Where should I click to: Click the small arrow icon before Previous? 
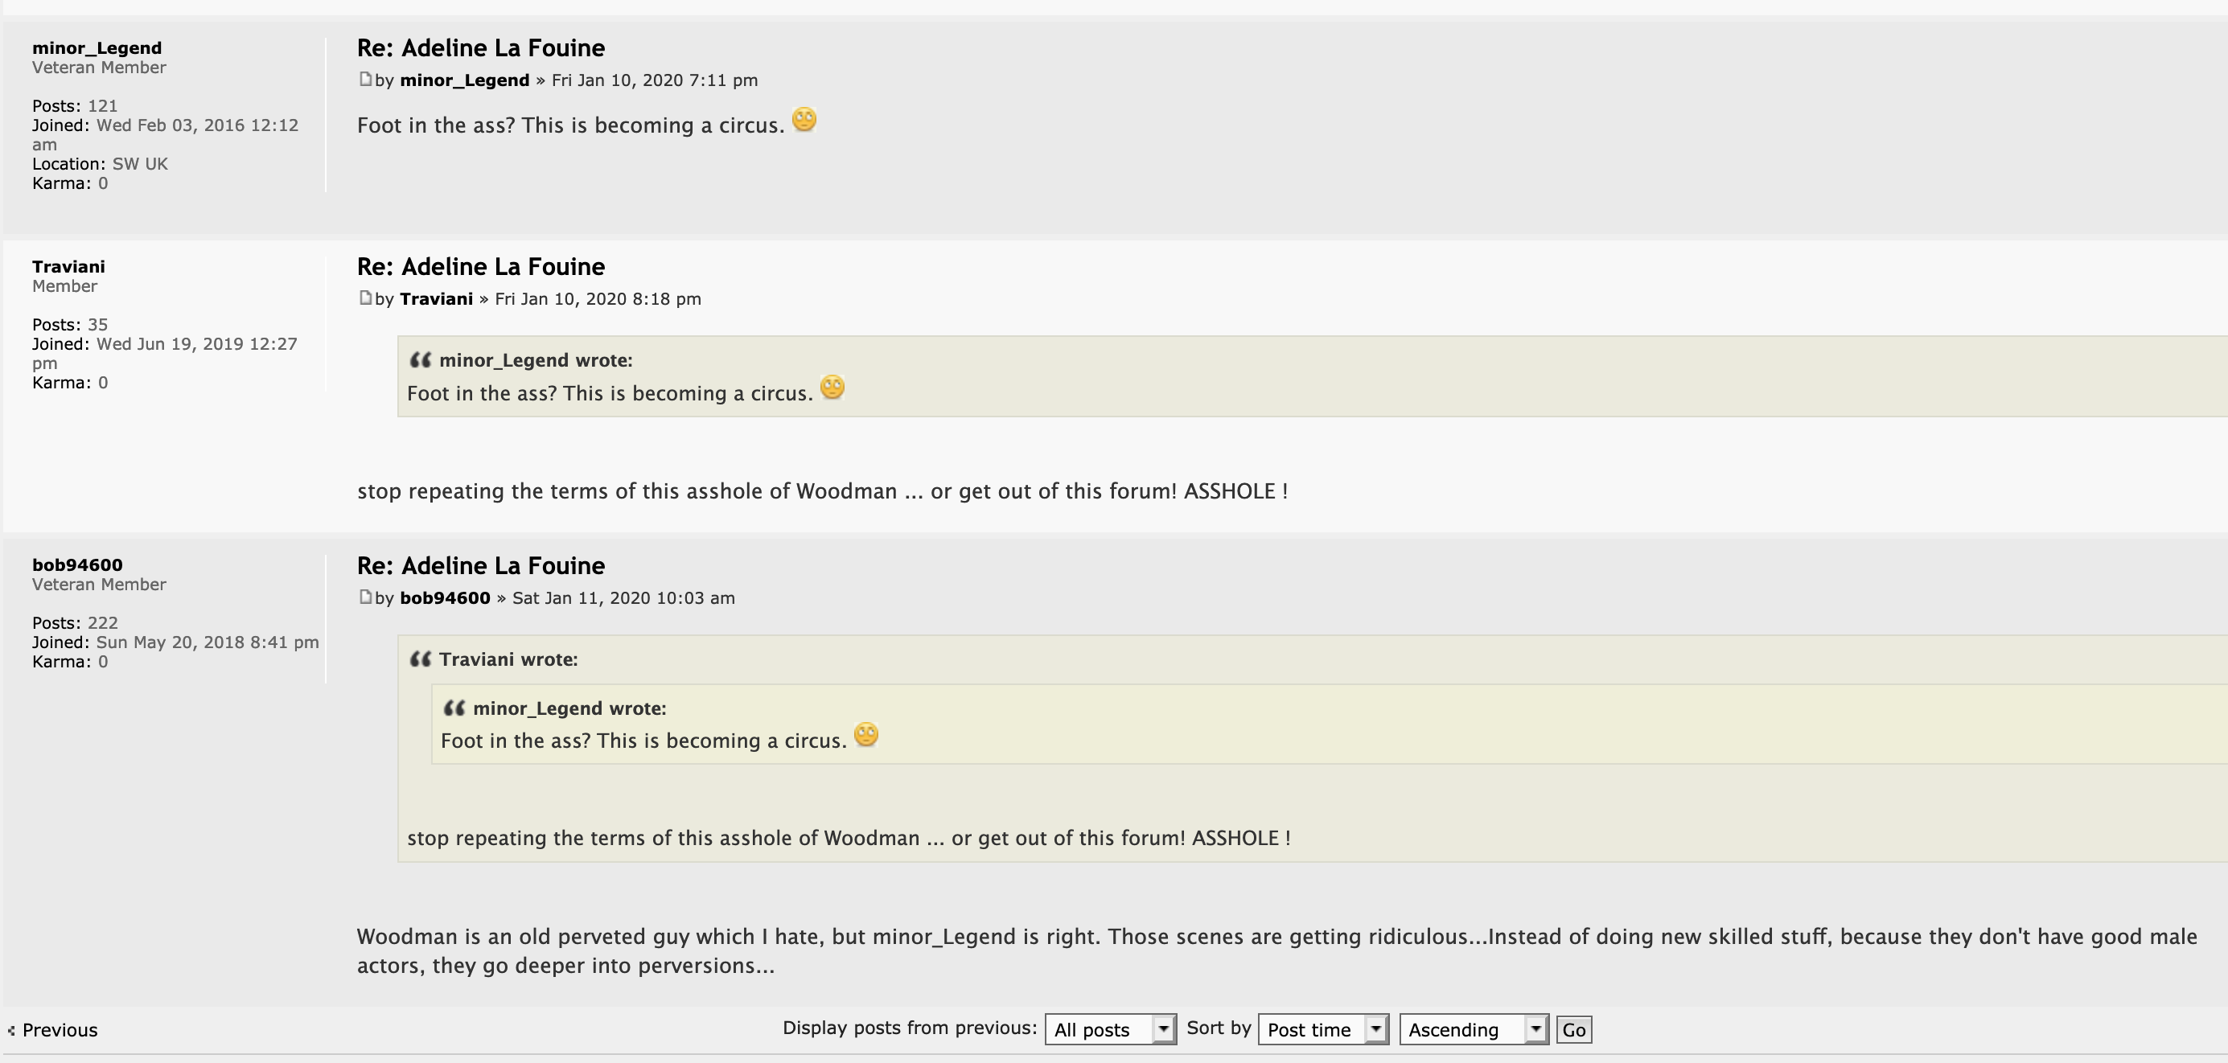(x=11, y=1030)
